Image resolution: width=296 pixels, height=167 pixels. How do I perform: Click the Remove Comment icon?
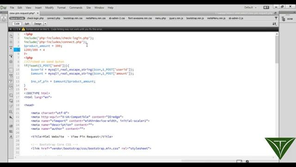(11, 101)
